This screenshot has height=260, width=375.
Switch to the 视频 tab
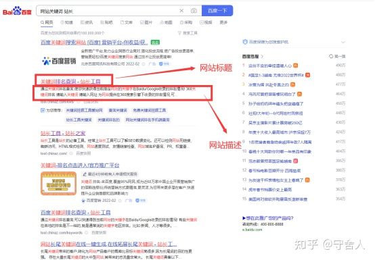206,22
